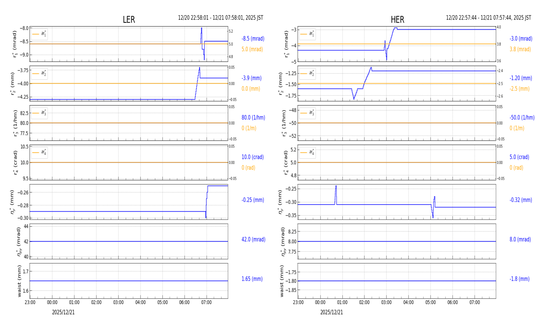
Task: Click the 0 (1/m) value beside LER
Action: (249, 128)
